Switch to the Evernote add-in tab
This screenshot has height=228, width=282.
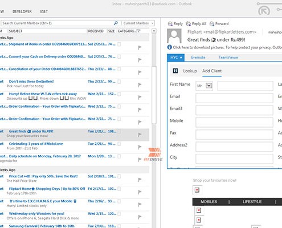coord(198,58)
